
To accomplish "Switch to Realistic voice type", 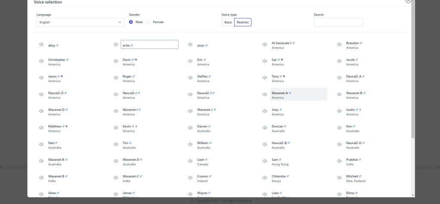I will 243,22.
